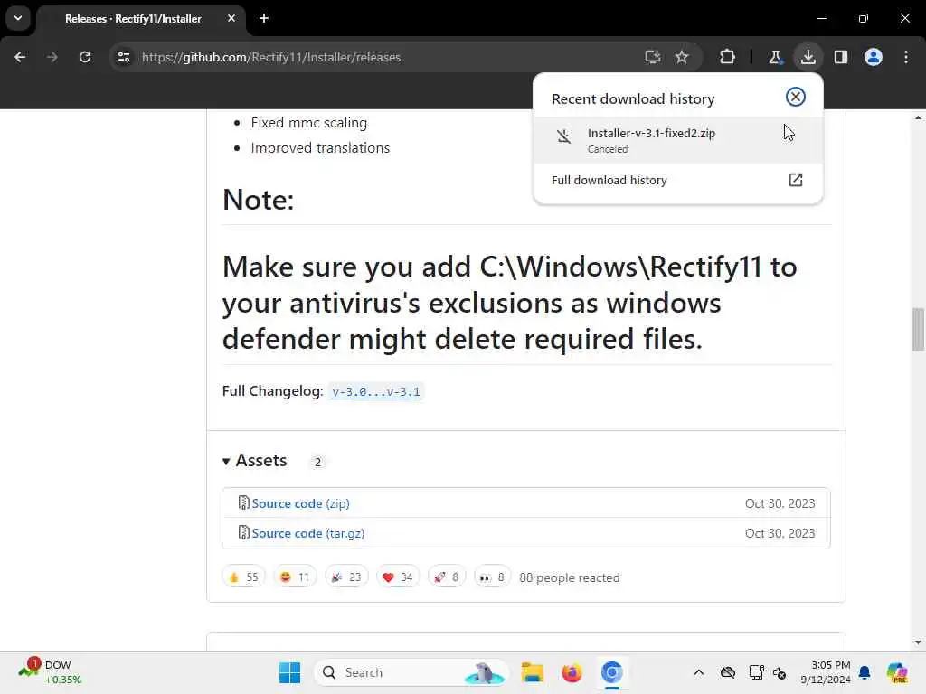This screenshot has height=694, width=926.
Task: Click the page vertical scrollbar thumb
Action: [x=918, y=329]
